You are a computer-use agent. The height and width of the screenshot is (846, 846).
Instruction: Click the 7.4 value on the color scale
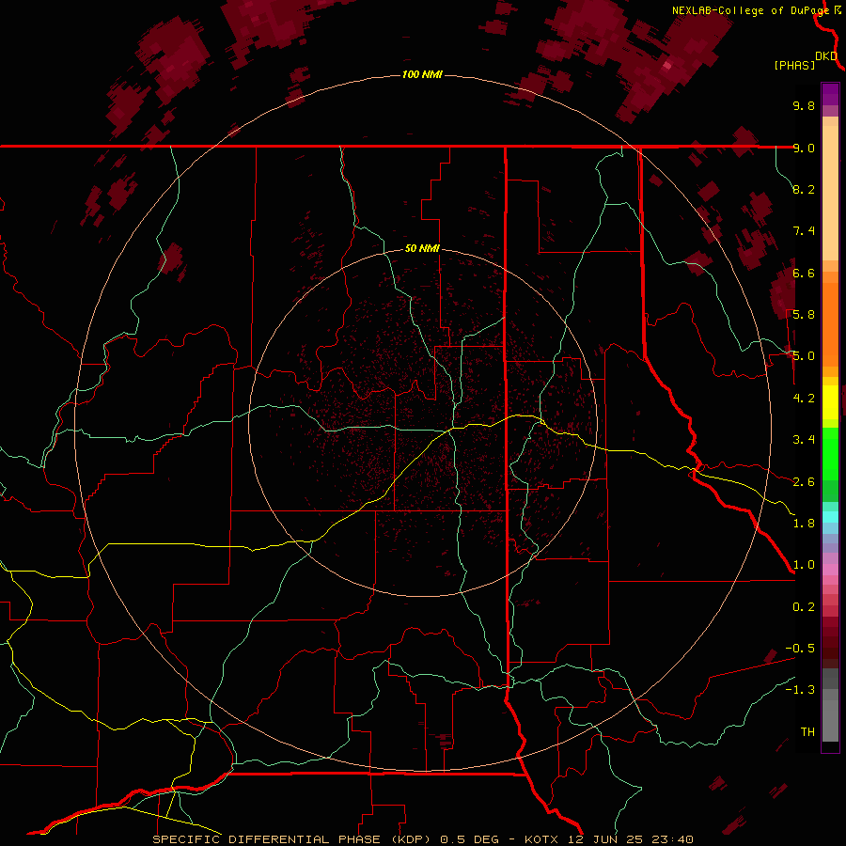[804, 231]
